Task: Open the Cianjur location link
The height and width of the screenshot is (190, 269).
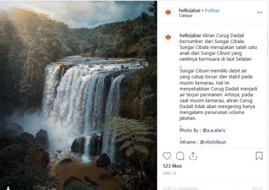Action: [185, 16]
